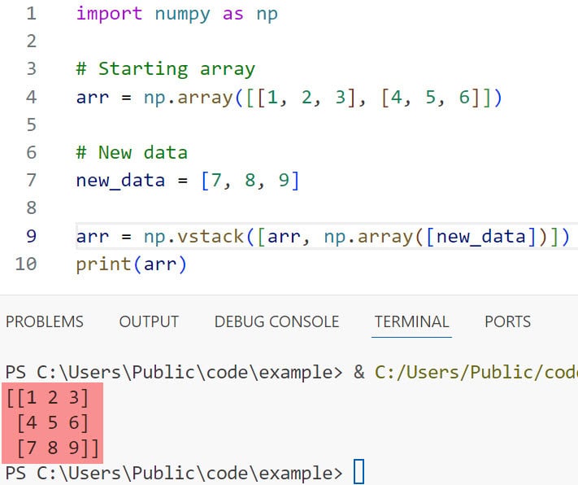Click terminal output row [4 5 6]
Screen dimensions: 578x485
(53, 422)
